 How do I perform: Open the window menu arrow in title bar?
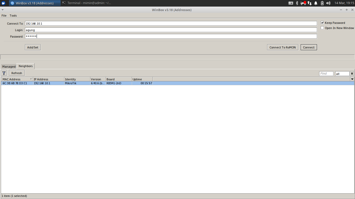(3, 10)
